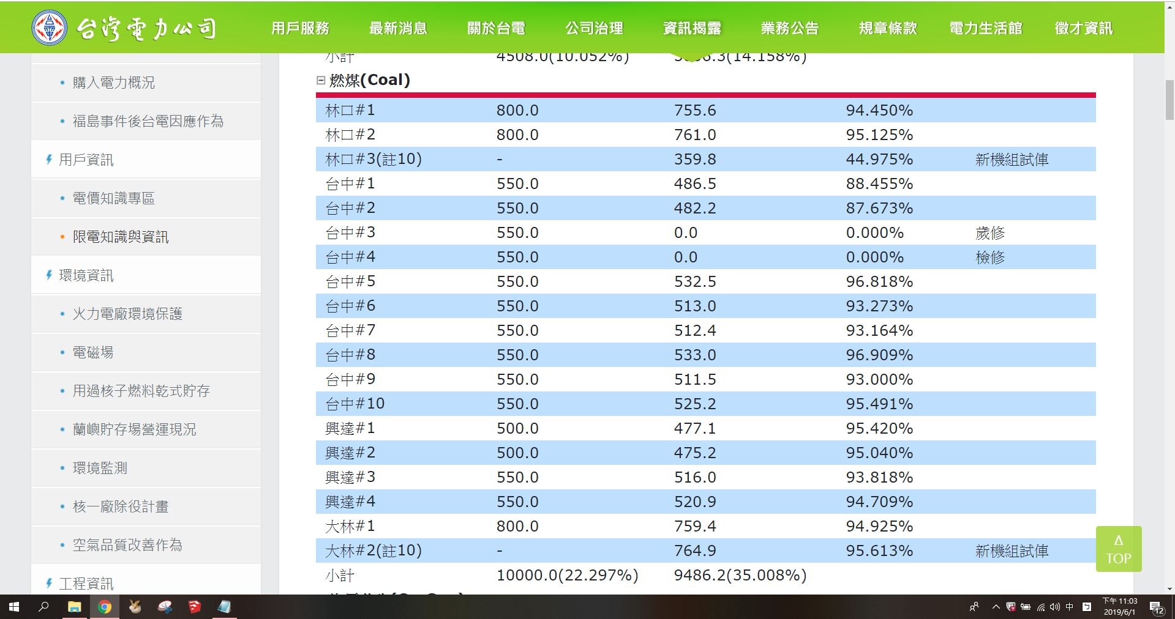This screenshot has height=619, width=1175.
Task: Open 福島事件後台電因應作為 link
Action: [148, 121]
